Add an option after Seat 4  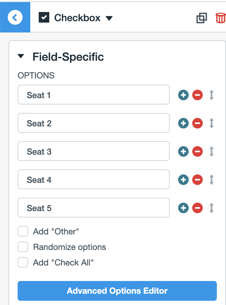coord(183,180)
